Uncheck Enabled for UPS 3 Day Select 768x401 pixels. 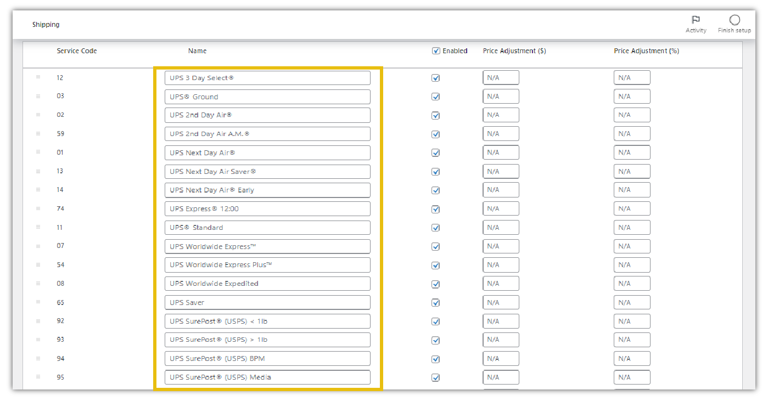click(x=436, y=78)
